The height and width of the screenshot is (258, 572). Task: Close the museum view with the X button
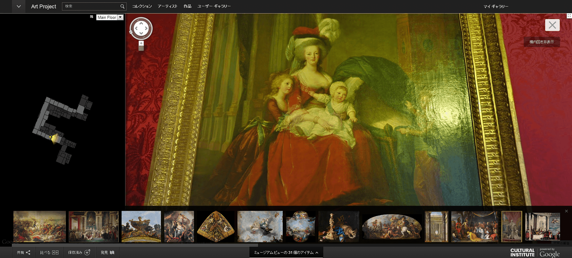[x=552, y=25]
